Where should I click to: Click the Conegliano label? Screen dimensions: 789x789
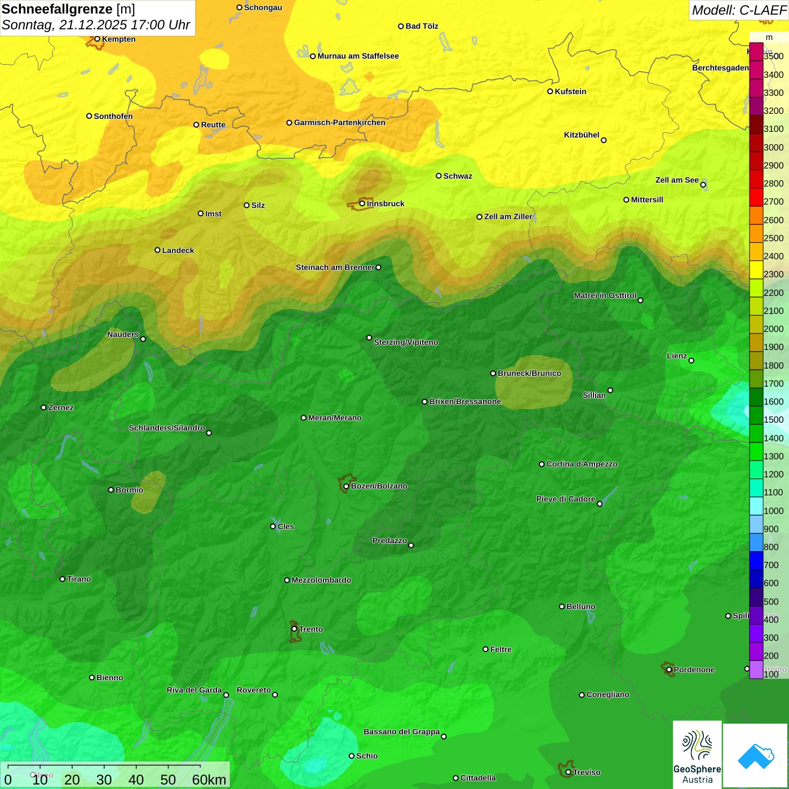(x=608, y=694)
